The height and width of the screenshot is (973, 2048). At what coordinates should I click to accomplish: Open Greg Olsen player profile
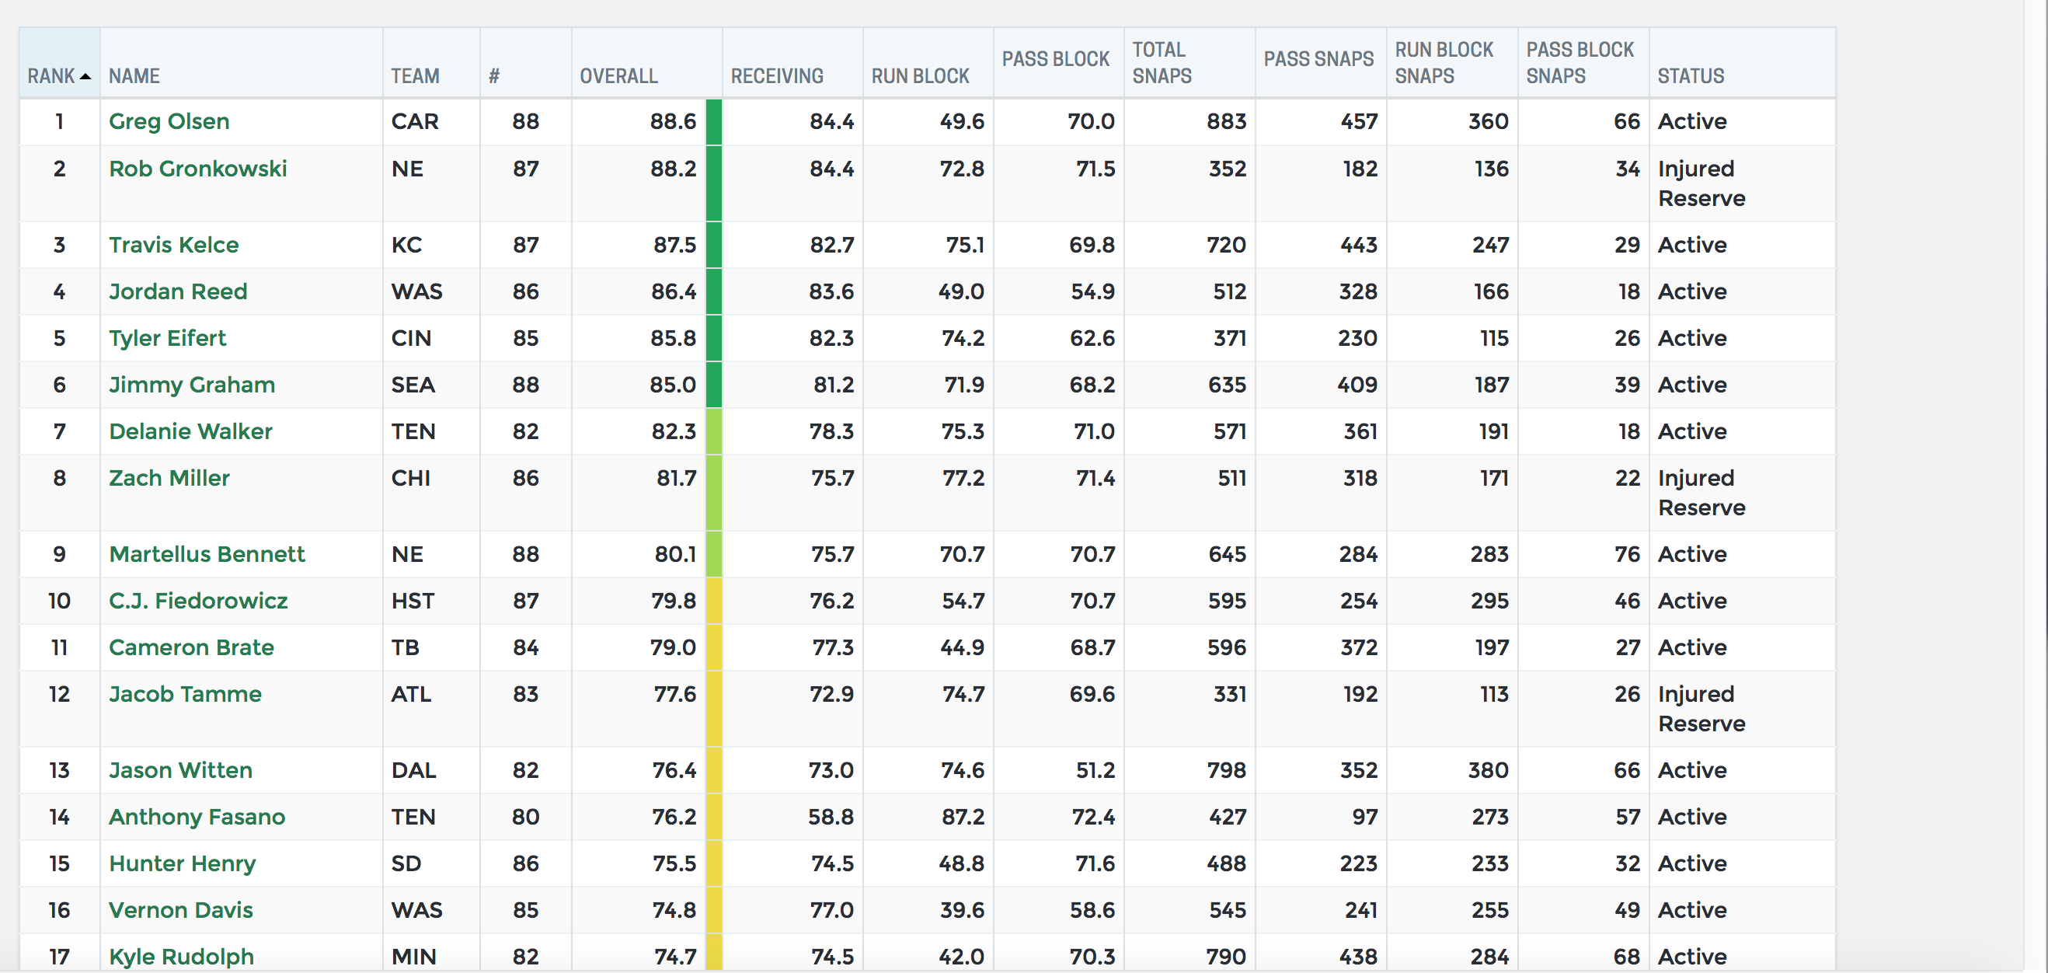pos(169,121)
